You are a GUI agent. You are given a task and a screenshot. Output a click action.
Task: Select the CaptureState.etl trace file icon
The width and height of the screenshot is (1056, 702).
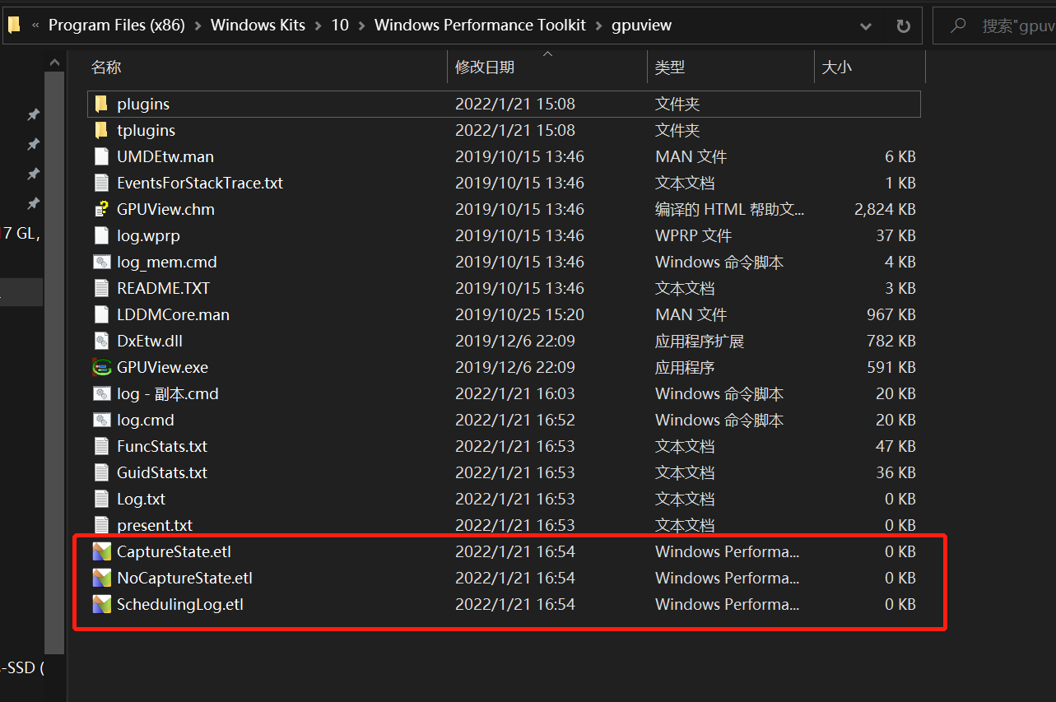(x=101, y=551)
